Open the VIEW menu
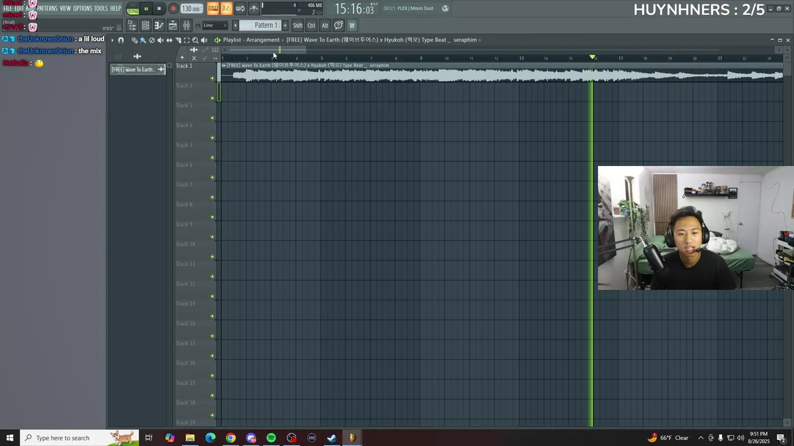The image size is (794, 446). tap(65, 9)
